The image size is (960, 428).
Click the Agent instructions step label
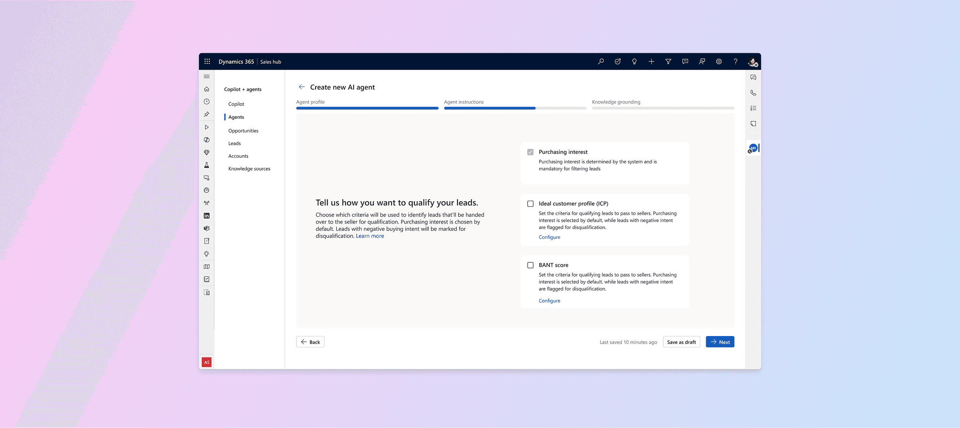coord(464,102)
